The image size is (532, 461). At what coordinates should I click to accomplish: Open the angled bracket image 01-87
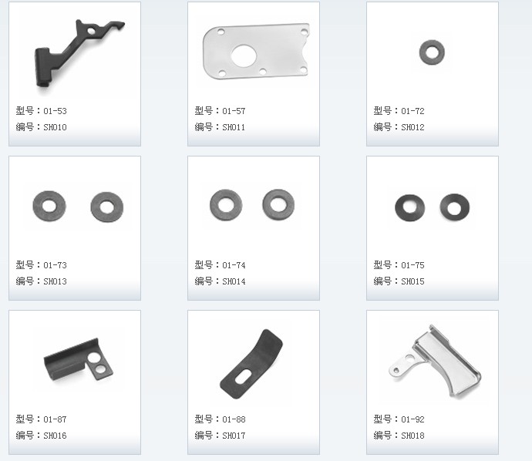click(x=78, y=359)
